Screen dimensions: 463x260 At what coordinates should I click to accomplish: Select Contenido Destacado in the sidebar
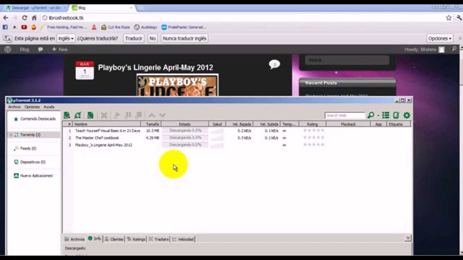click(x=34, y=119)
